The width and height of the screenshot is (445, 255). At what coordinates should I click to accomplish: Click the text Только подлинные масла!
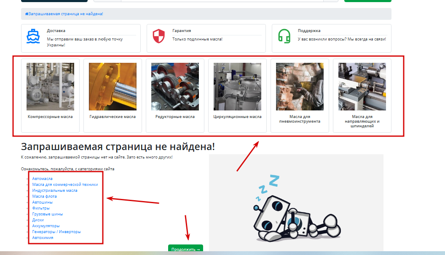[197, 39]
